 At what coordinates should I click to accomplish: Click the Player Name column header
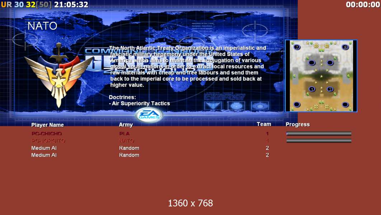[x=47, y=125]
